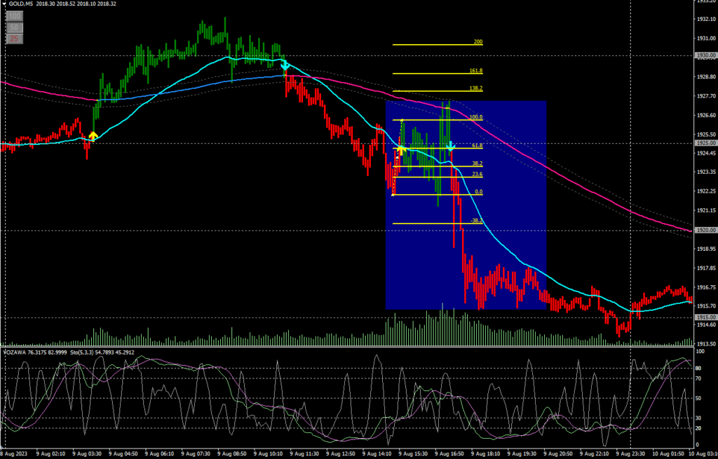Click the cyan down arrow near 1930 level
Viewport: 718px width, 459px height.
285,66
